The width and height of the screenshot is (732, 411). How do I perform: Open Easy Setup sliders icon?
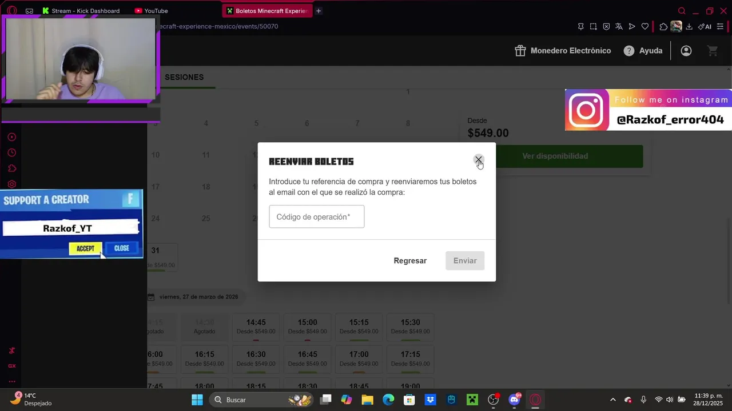pos(720,26)
